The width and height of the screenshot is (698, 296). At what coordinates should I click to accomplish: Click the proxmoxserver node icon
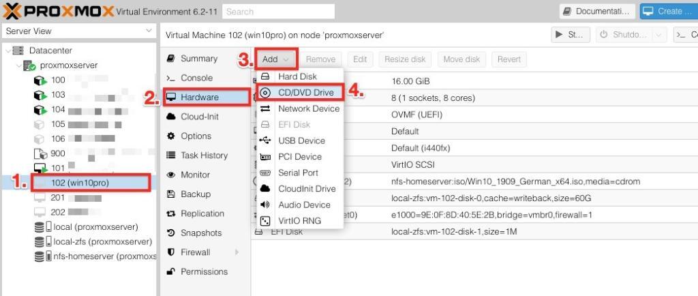pos(29,65)
